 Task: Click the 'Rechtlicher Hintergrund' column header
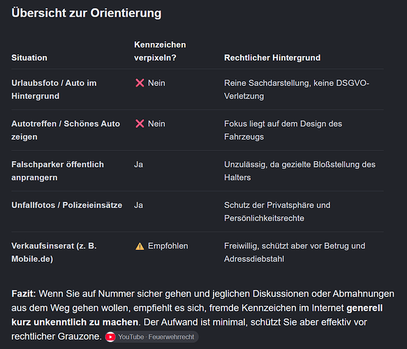pyautogui.click(x=272, y=58)
